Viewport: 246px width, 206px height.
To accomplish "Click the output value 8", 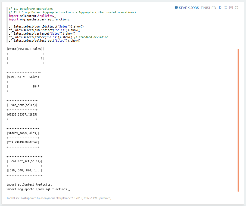I will pos(42,58).
